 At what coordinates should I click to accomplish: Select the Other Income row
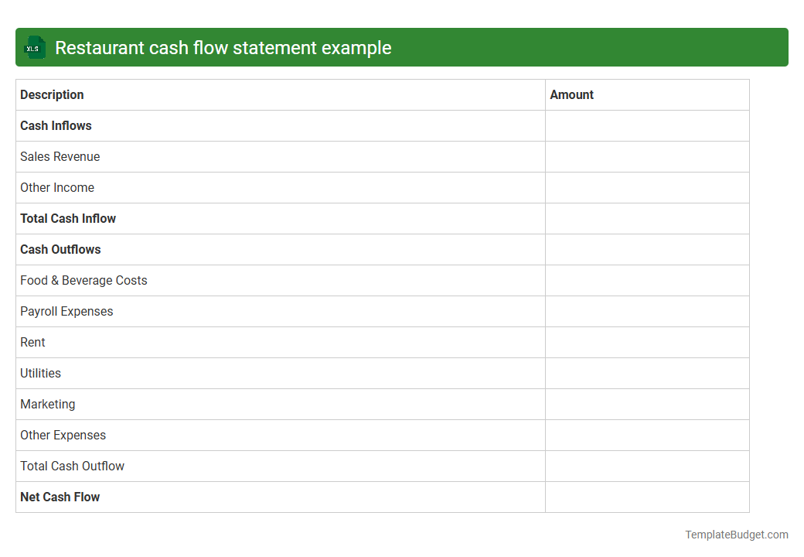coord(57,187)
